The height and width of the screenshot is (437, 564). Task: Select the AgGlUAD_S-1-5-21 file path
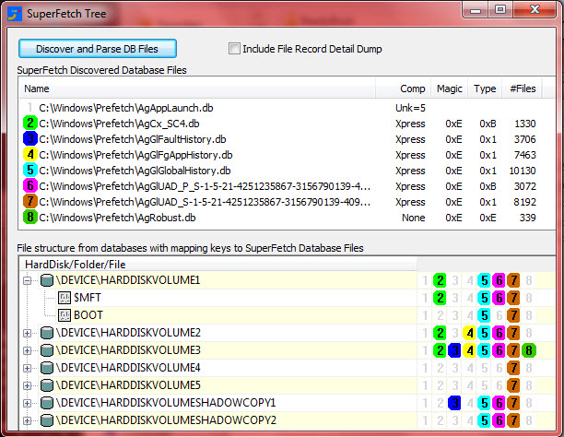pyautogui.click(x=205, y=202)
